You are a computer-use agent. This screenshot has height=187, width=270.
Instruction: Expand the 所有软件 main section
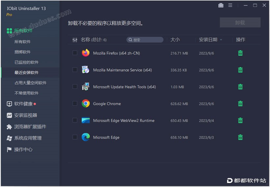pos(23,31)
